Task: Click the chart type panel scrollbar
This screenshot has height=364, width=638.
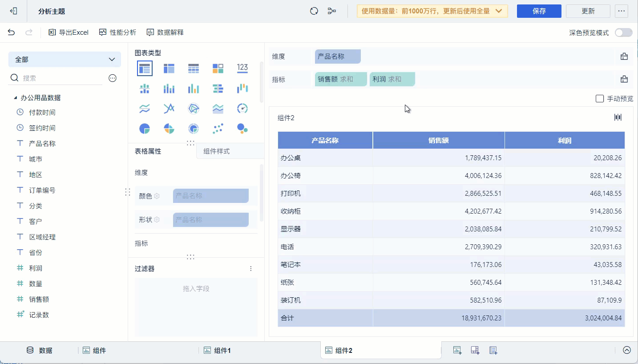Action: (261, 82)
